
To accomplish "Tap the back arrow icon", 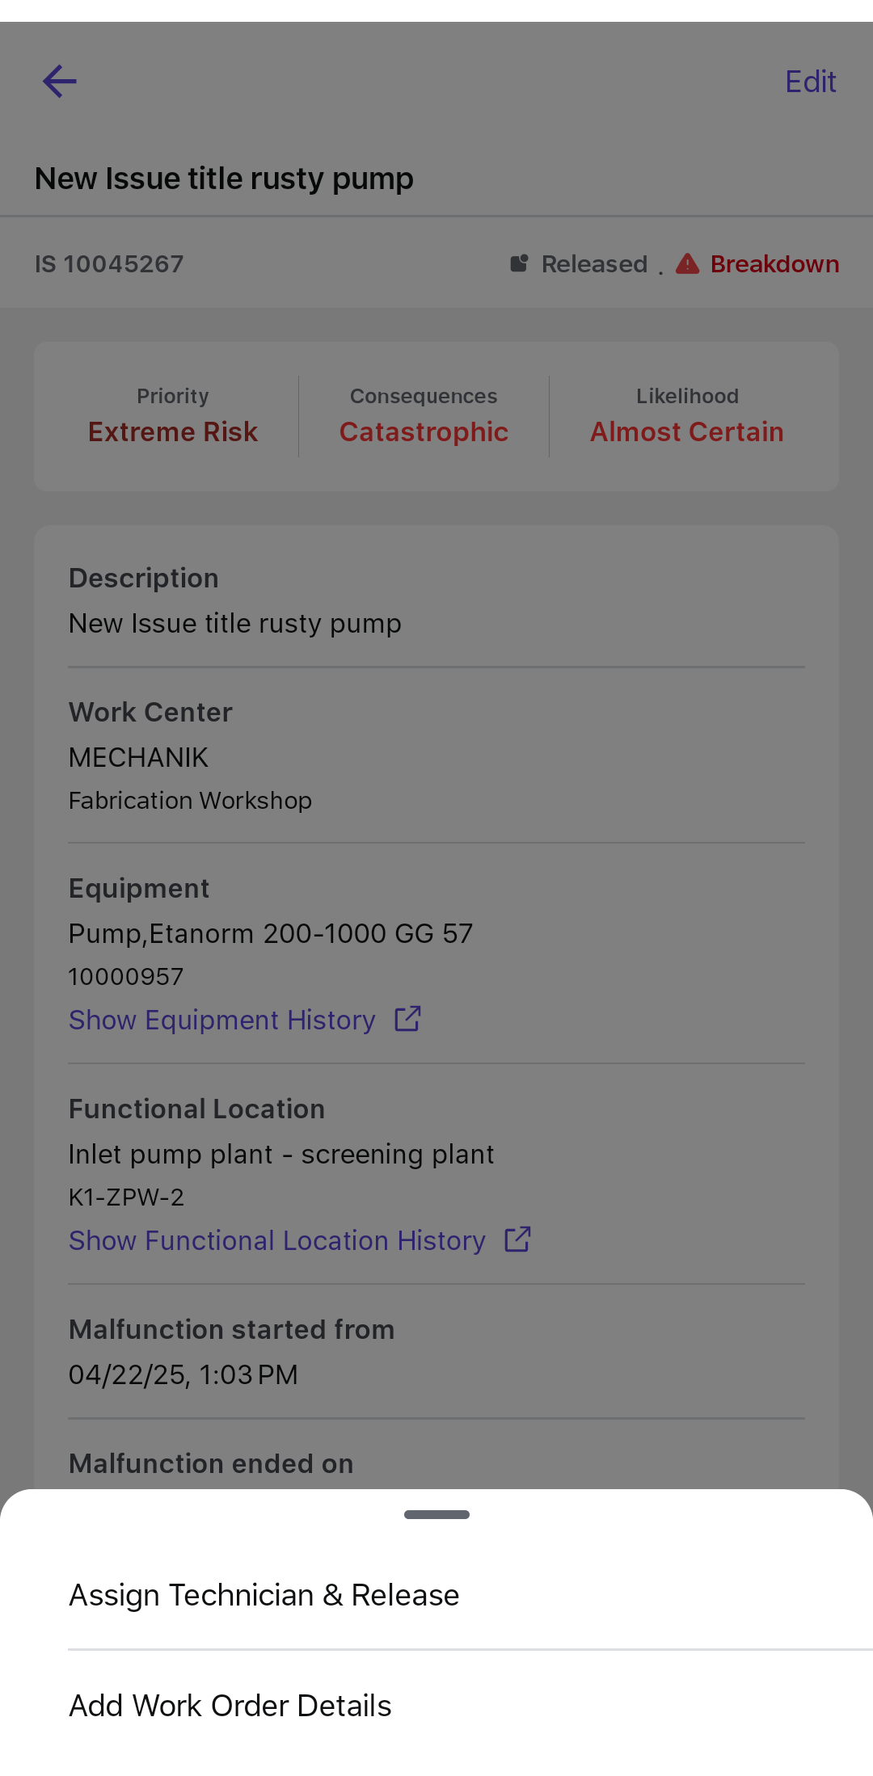I will pyautogui.click(x=60, y=82).
